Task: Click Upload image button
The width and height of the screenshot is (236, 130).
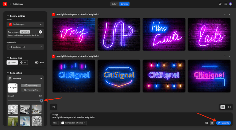Action: [x=31, y=86]
